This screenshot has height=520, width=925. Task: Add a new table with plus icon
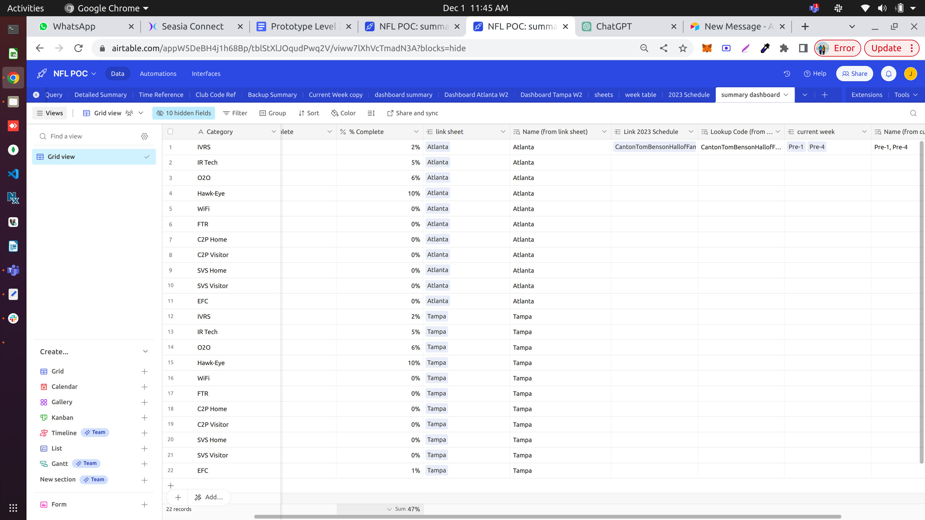pyautogui.click(x=825, y=95)
